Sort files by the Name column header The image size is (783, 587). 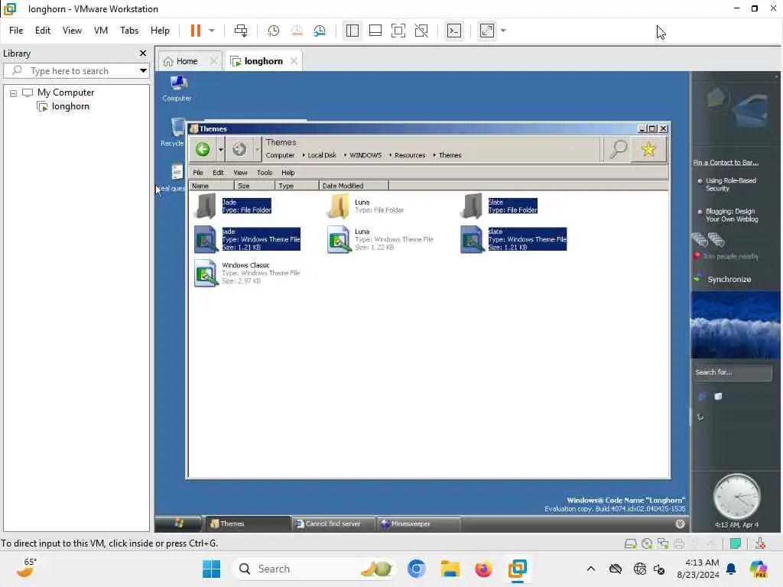(x=212, y=186)
